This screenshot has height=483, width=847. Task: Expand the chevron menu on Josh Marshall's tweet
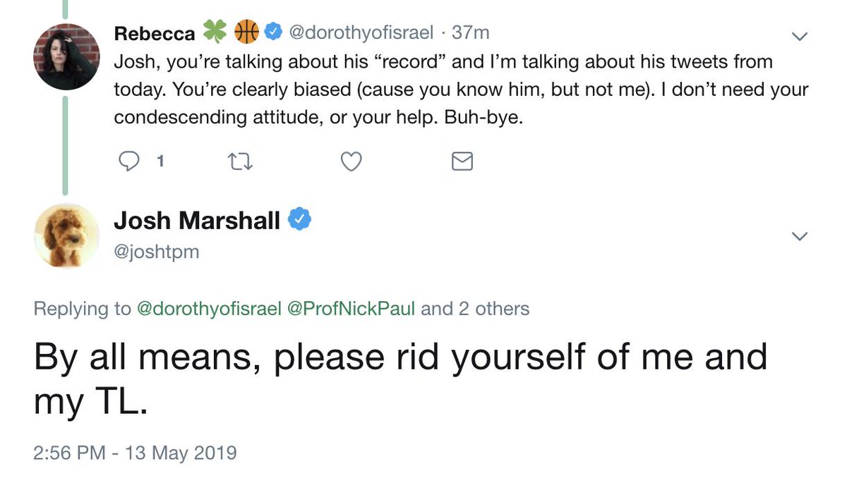tap(799, 236)
